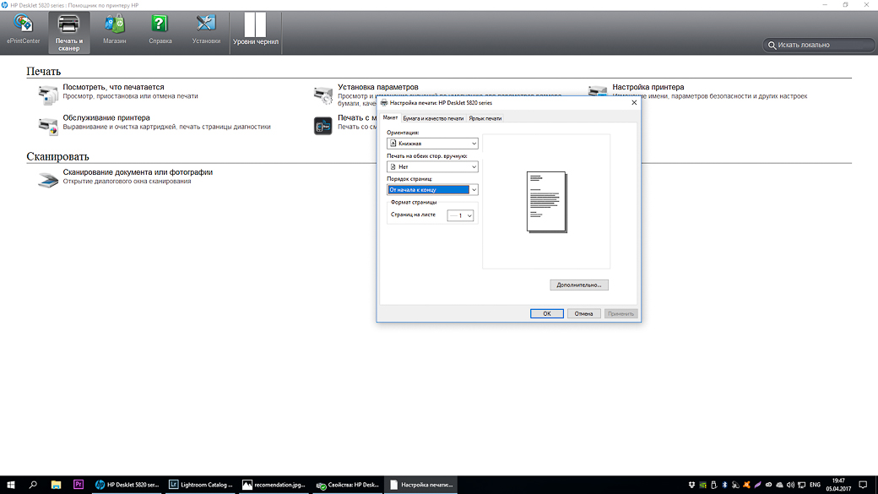Open Посмотреть, что печатается link
The height and width of the screenshot is (494, 878).
tap(113, 87)
